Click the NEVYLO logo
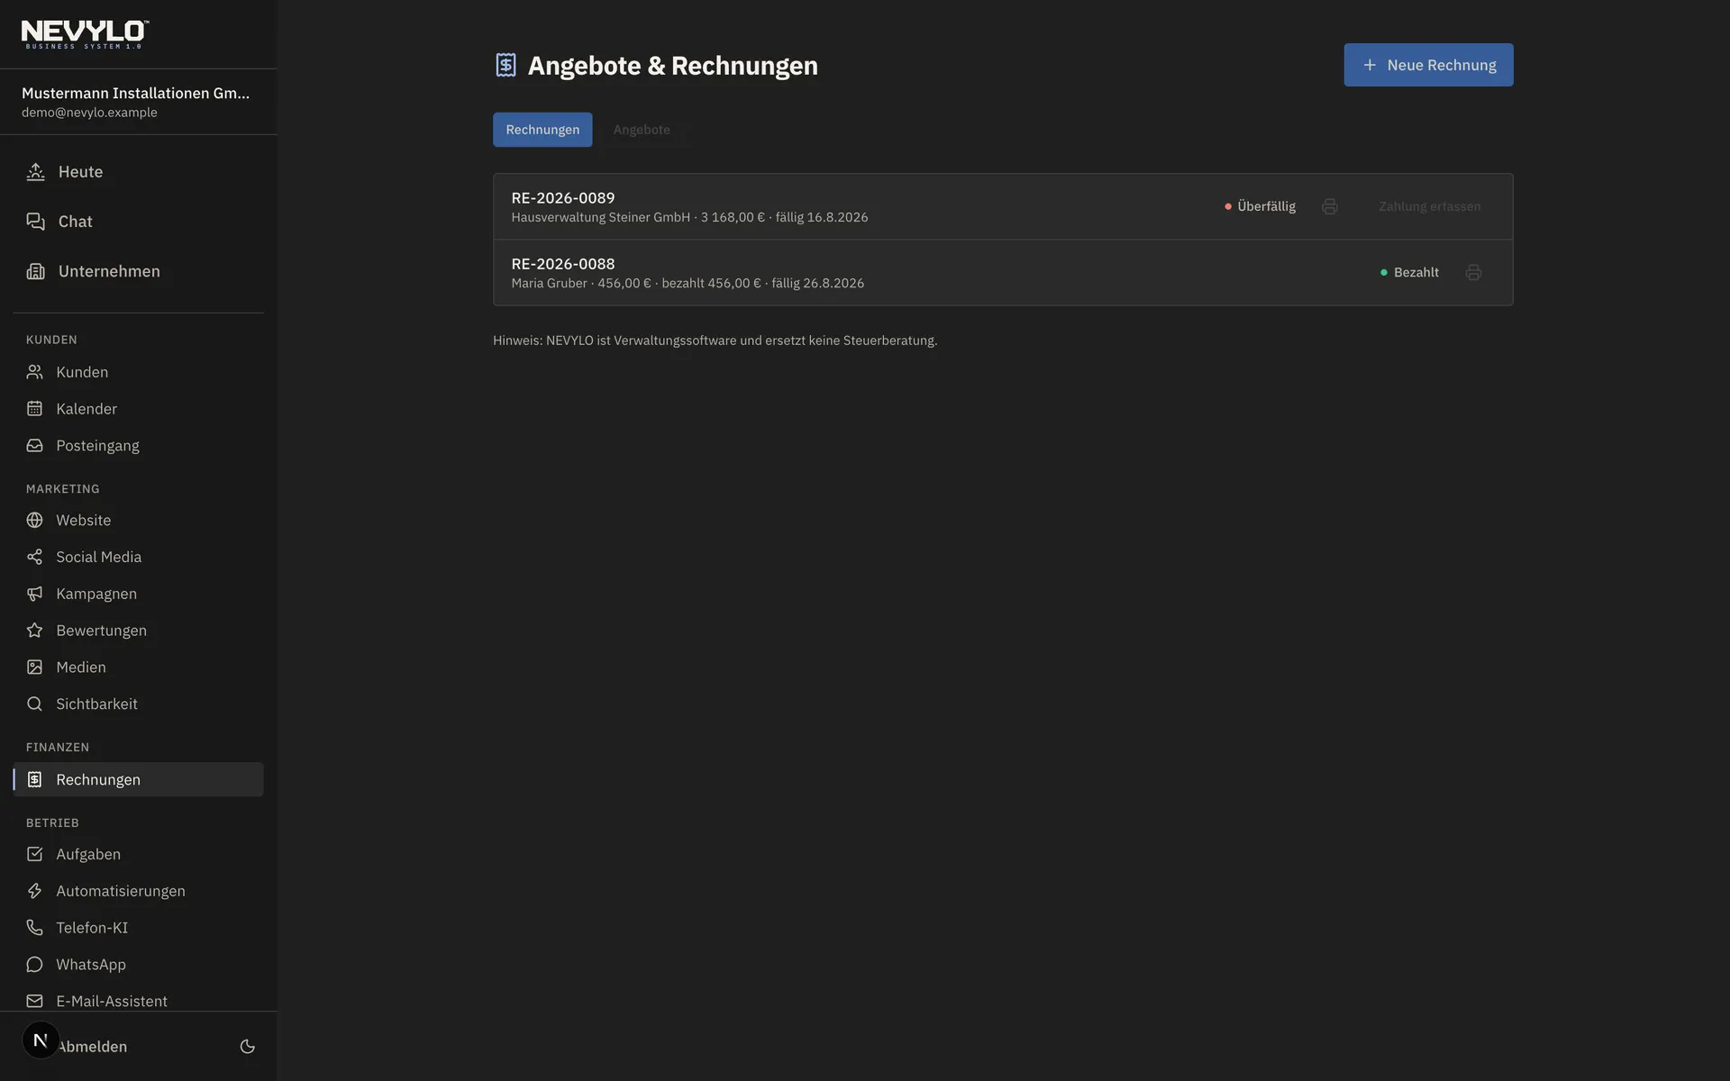Viewport: 1730px width, 1081px height. click(86, 34)
